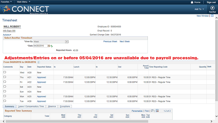Viewport: 218px width, 123px height.
Task: Open comment bubble for Tue 4/26
Action: (5, 101)
